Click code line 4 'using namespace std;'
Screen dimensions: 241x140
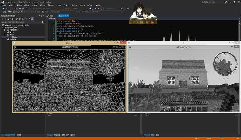[x=70, y=29]
